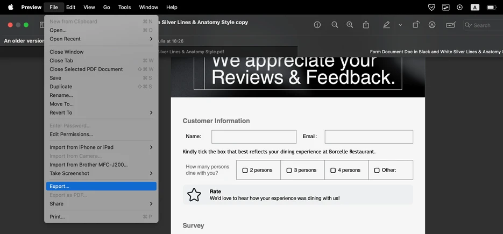
Task: Expand the Revert To submenu
Action: pos(101,112)
